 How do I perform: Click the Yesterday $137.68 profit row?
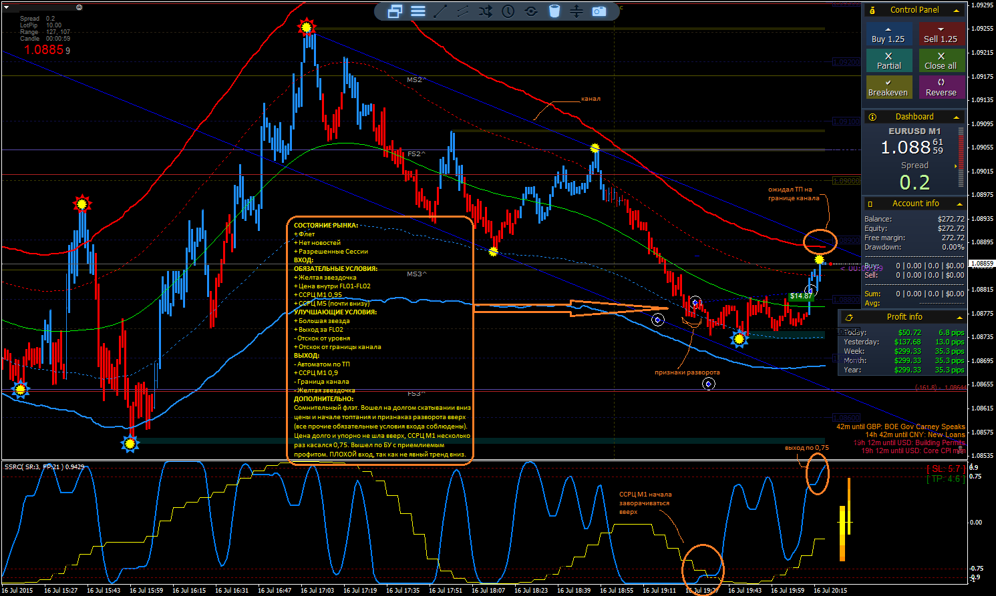(x=904, y=342)
